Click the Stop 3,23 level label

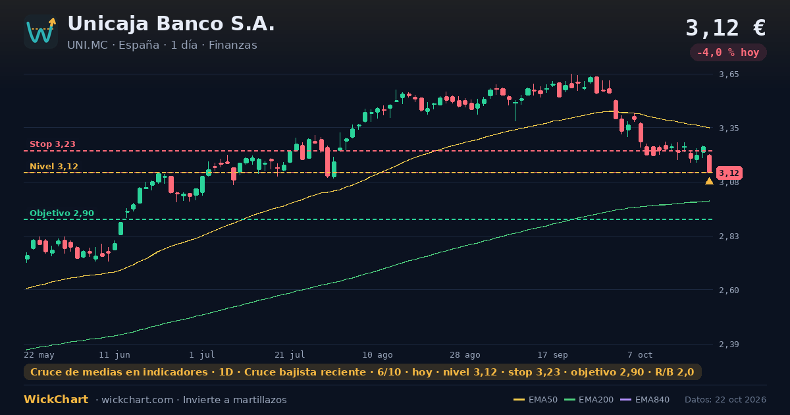coord(53,144)
